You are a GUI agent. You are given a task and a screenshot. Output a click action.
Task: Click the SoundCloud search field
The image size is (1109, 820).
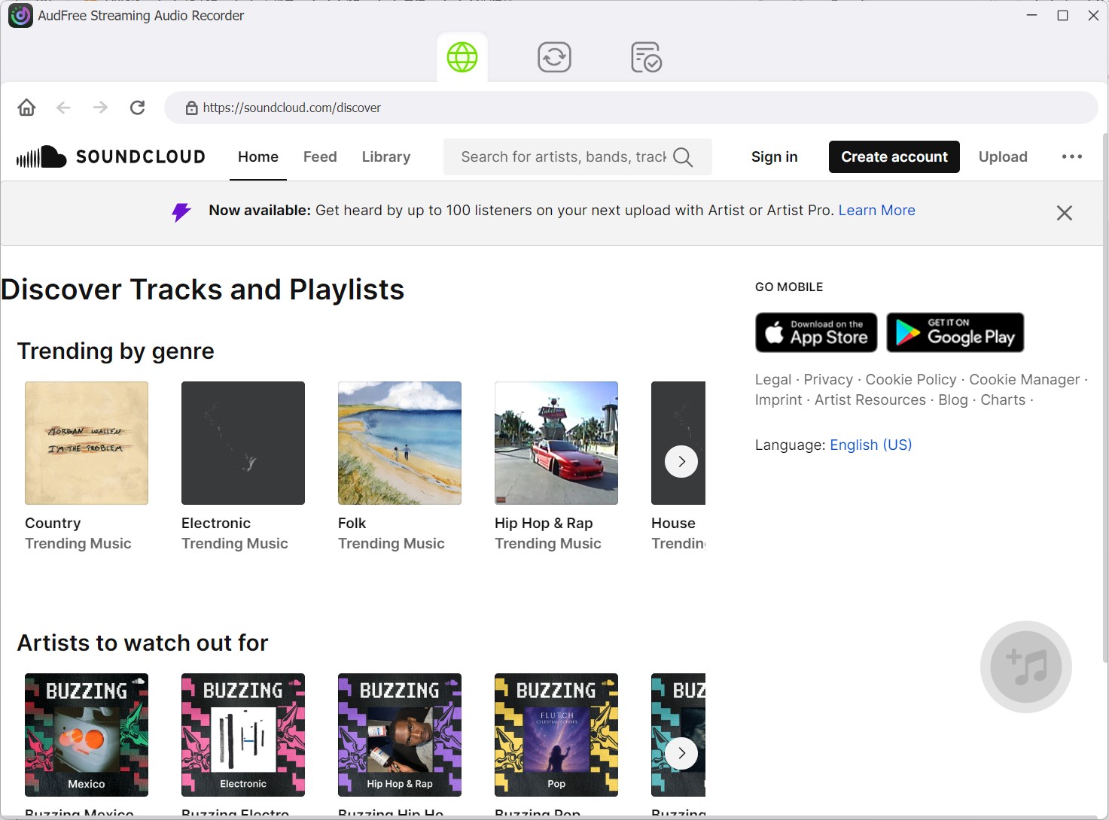coord(563,156)
